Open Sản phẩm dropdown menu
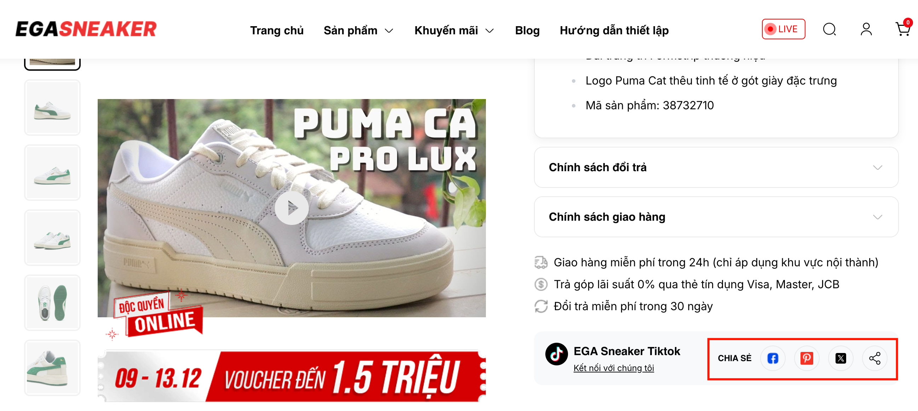Viewport: 918px width, 411px height. click(x=358, y=30)
